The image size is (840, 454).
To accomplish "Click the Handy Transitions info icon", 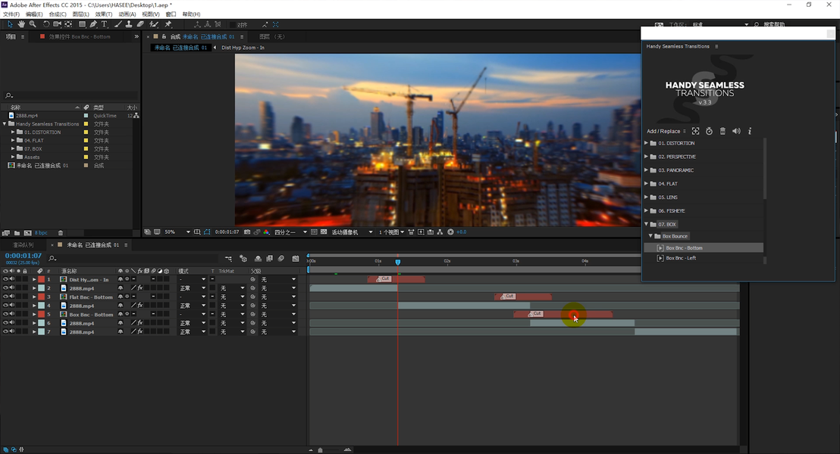I will 750,131.
